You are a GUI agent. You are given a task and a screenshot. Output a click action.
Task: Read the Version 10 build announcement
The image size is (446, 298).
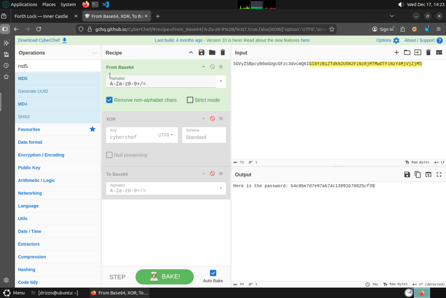click(x=232, y=40)
